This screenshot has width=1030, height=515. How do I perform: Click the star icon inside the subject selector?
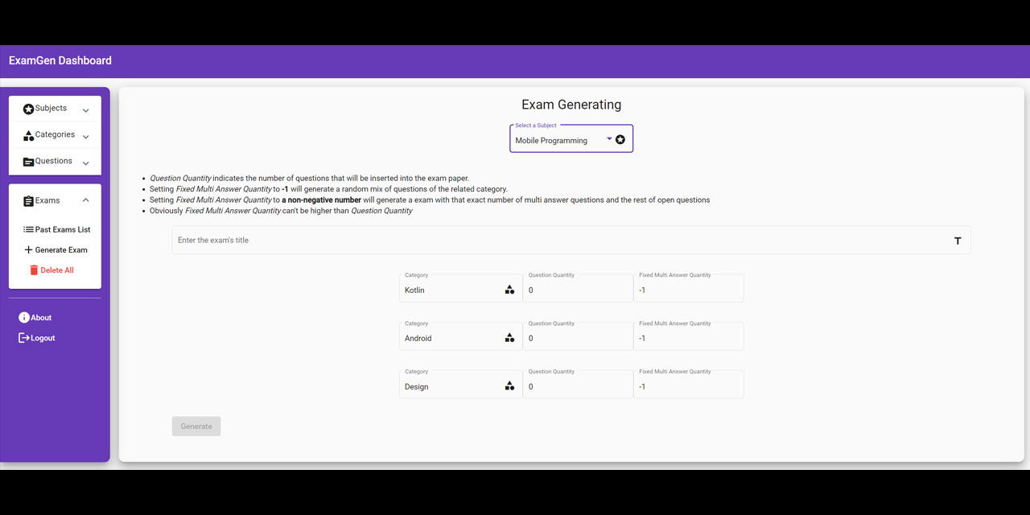[x=620, y=138]
